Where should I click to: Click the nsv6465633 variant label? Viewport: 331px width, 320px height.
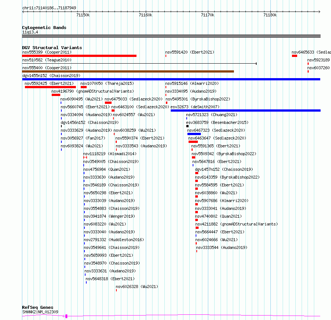tap(311, 52)
